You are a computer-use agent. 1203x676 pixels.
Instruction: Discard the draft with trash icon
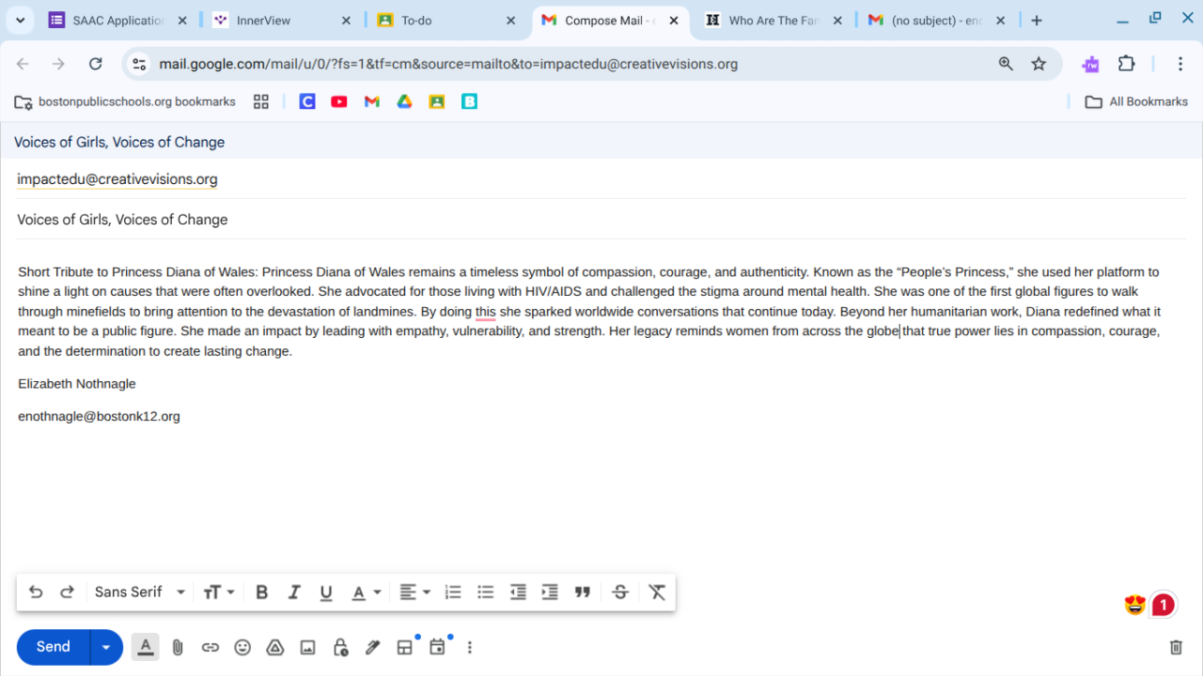tap(1176, 647)
